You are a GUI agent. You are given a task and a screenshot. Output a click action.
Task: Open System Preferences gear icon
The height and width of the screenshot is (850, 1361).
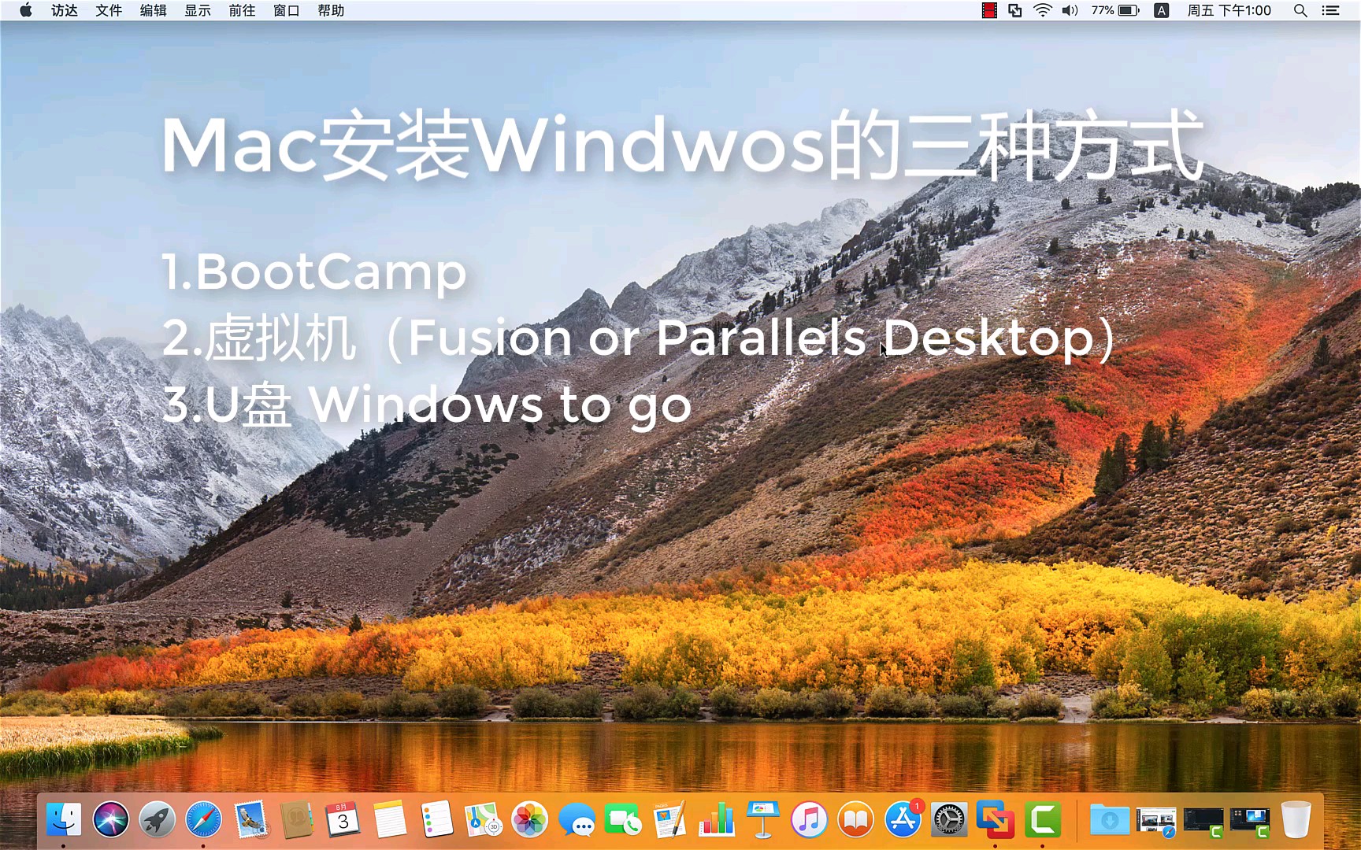tap(949, 820)
